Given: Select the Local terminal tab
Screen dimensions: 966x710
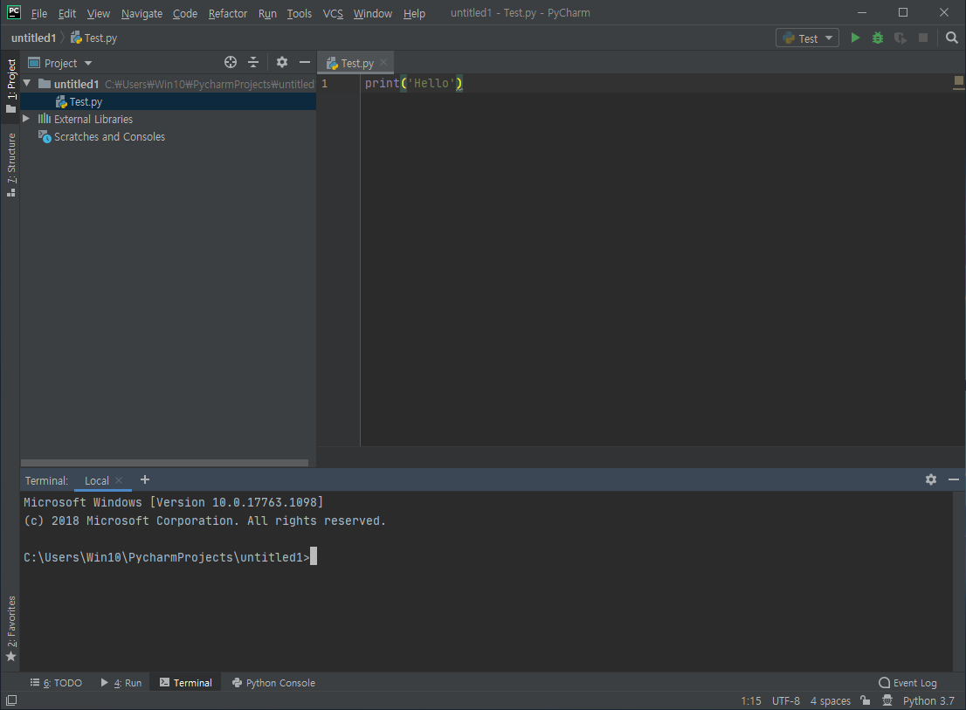Looking at the screenshot, I should [96, 480].
